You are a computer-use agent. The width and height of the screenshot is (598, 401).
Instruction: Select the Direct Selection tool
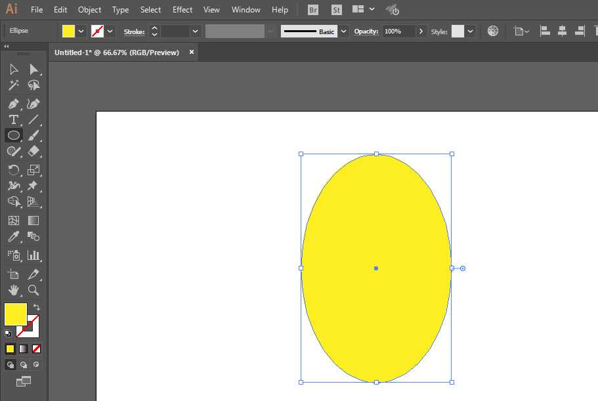tap(34, 69)
